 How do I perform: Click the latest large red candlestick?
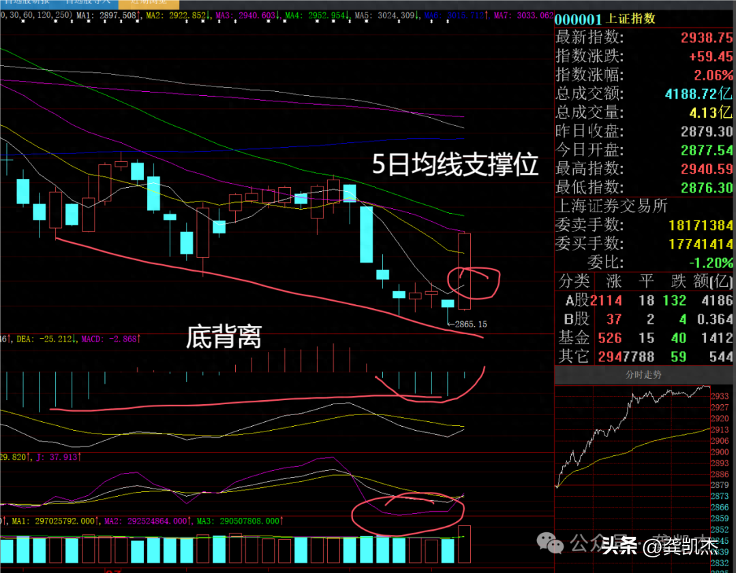(465, 269)
